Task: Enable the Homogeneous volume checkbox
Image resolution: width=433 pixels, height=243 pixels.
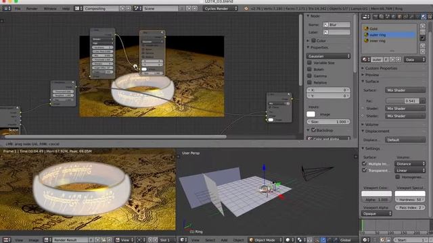Action: pyautogui.click(x=398, y=177)
